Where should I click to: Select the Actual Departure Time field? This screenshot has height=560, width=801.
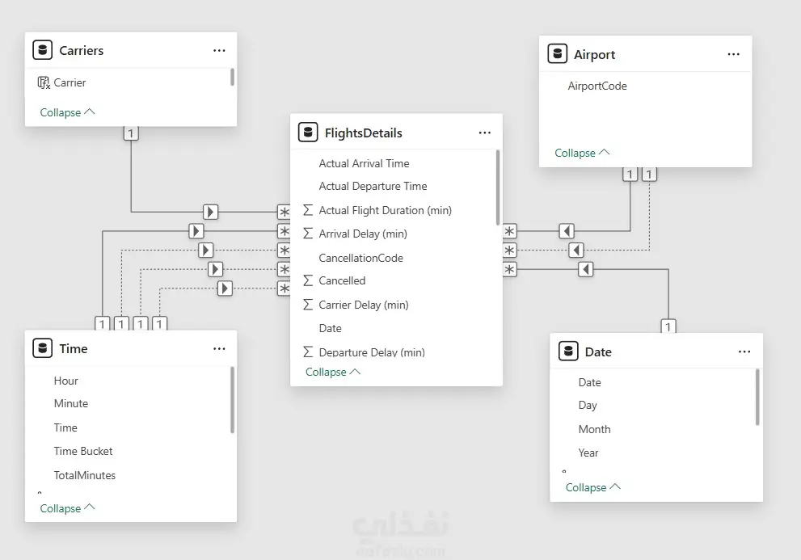point(373,186)
